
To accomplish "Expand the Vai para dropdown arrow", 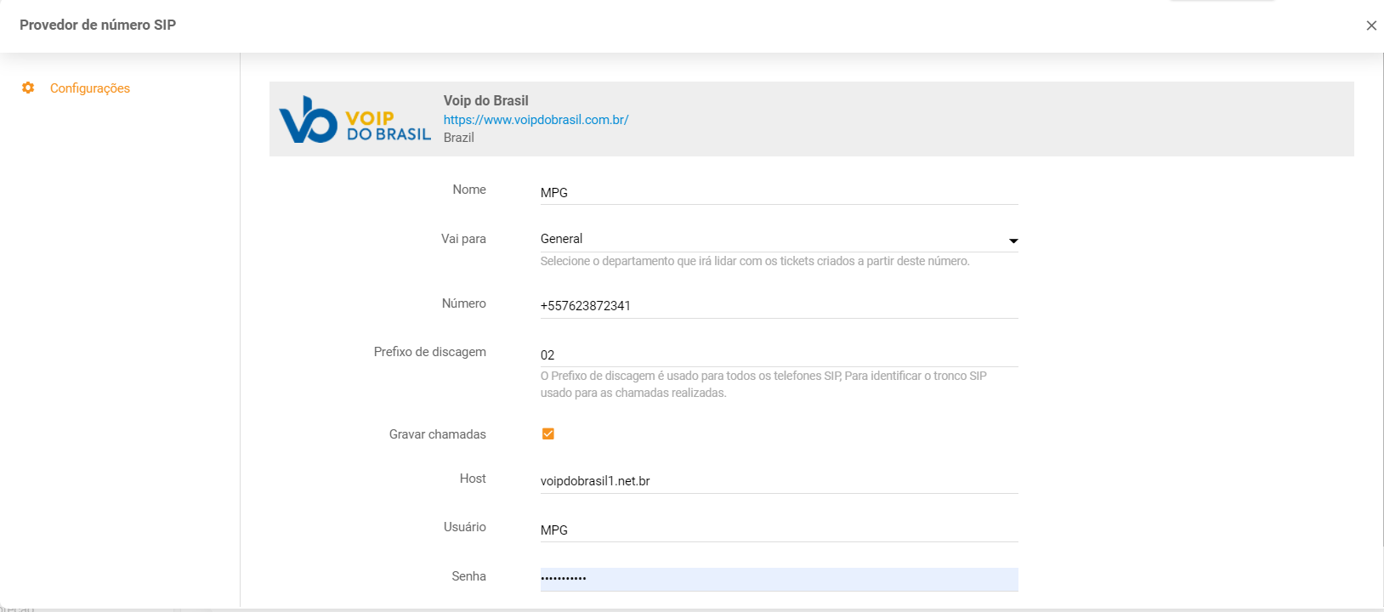I will 1012,241.
